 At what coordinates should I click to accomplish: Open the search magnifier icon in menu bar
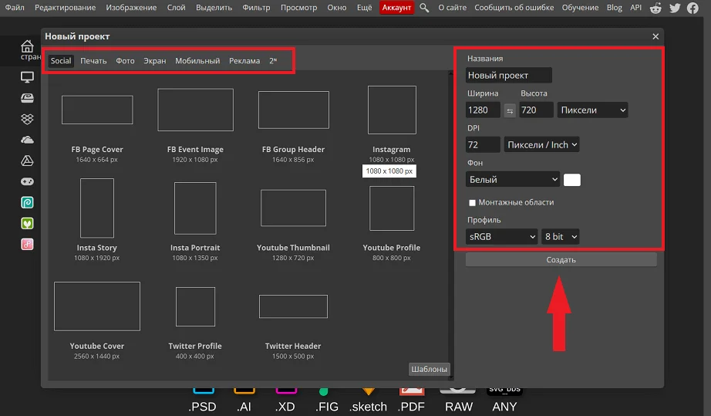[424, 8]
